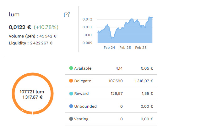This screenshot has height=126, width=201.
Task: Click the green Available color dot
Action: (x=71, y=68)
